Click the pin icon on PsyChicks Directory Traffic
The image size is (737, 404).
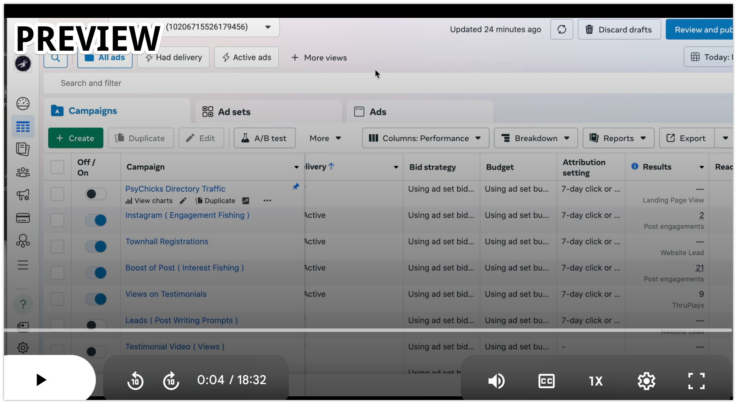296,187
